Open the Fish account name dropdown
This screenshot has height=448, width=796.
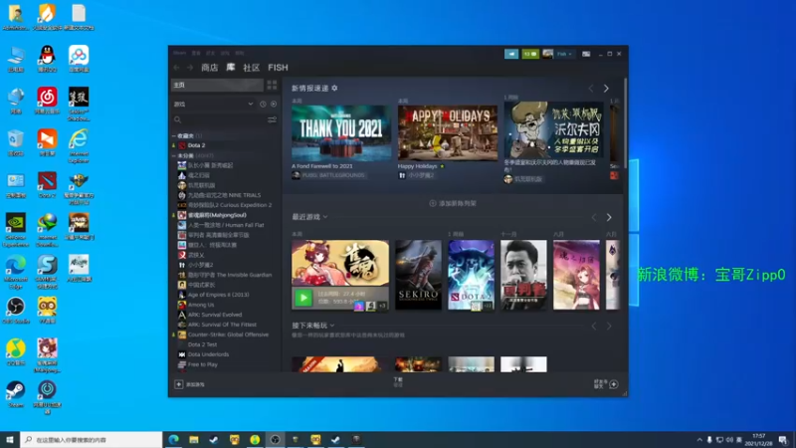564,54
